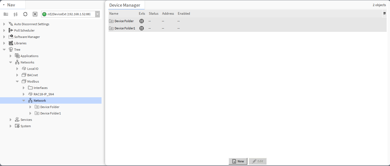Viewport: 390px width, 166px height.
Task: Open the column configuration icon above the table
Action: tap(384, 13)
